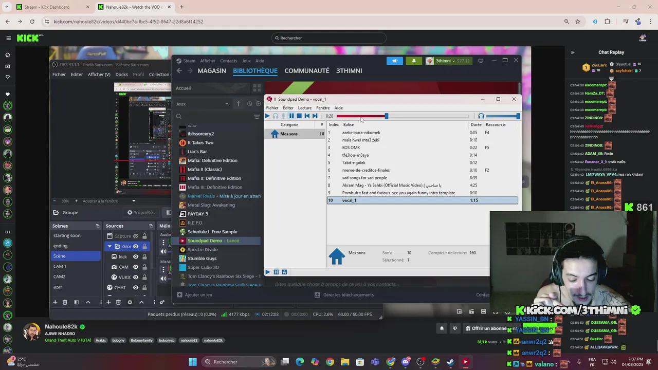Screen dimensions: 658x370
Task: Open Soundpad Lecture menu
Action: [x=305, y=108]
